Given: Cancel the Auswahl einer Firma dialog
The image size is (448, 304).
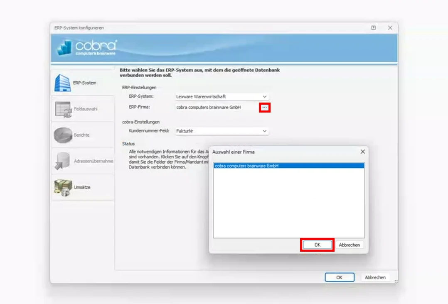Looking at the screenshot, I should [349, 245].
